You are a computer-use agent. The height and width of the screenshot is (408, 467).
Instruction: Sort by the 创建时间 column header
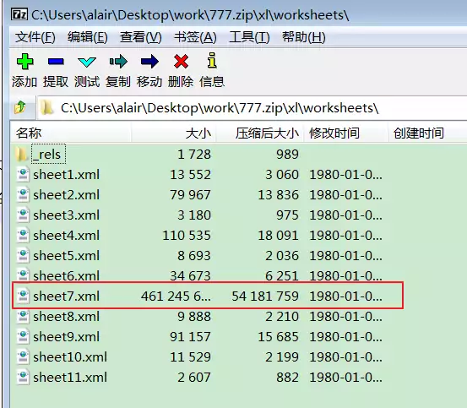tap(427, 133)
